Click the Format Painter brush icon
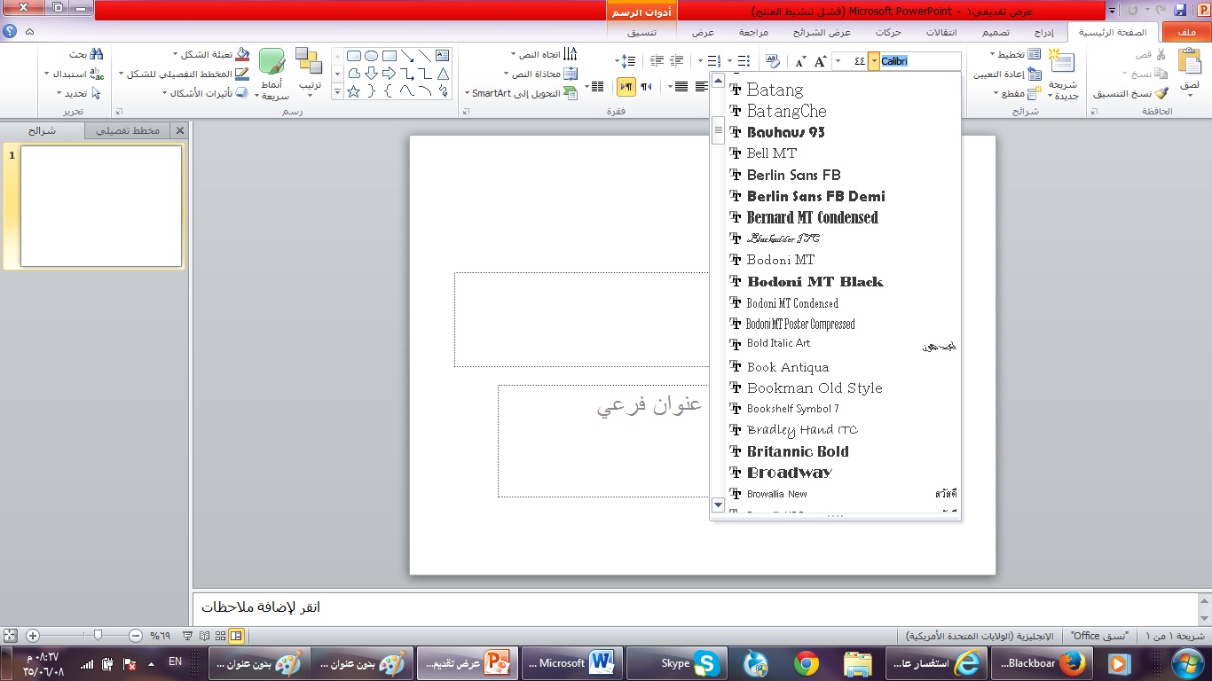The height and width of the screenshot is (681, 1212). point(1161,93)
